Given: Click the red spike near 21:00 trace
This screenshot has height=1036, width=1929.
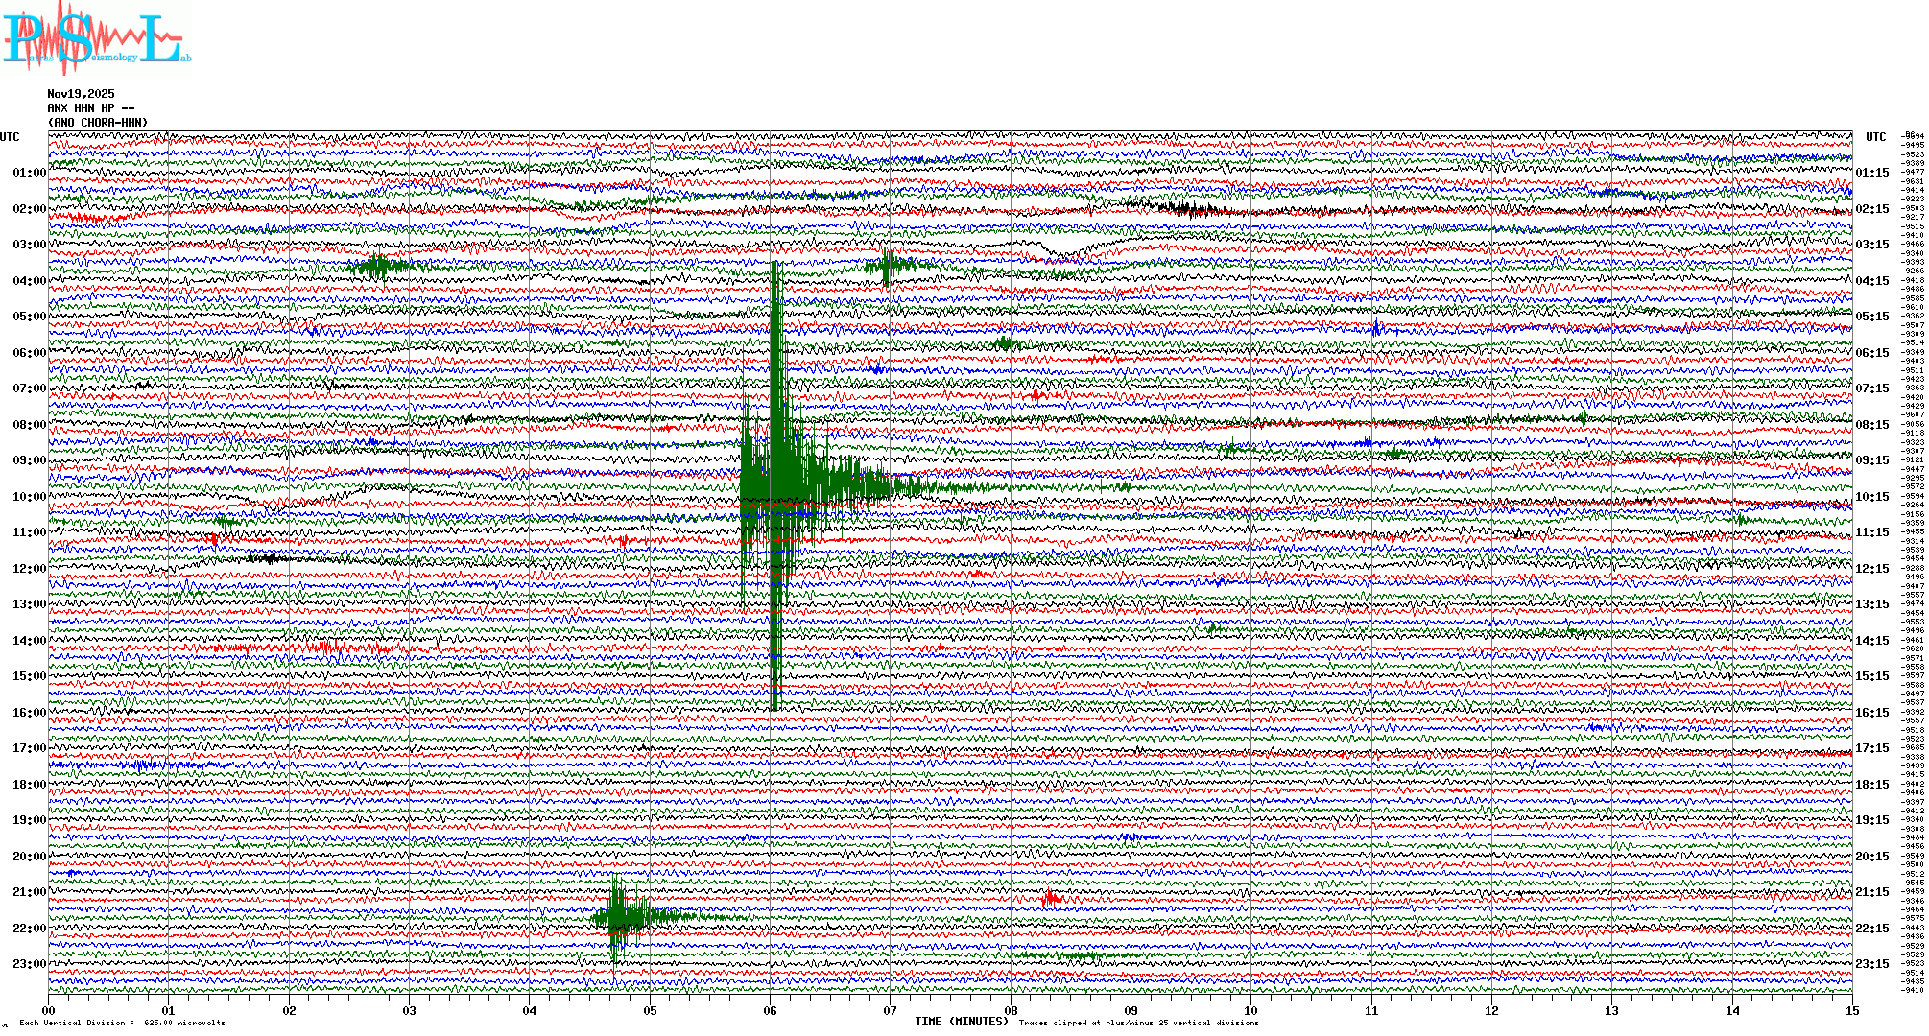Looking at the screenshot, I should point(1050,899).
